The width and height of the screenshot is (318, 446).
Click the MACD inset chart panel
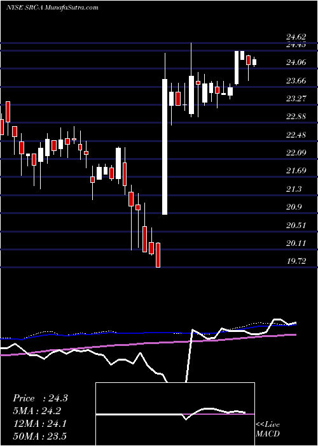175,414
